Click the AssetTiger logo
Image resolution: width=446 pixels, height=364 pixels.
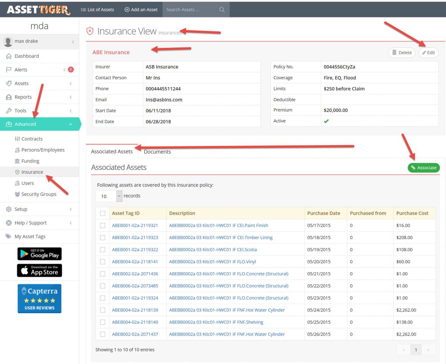click(39, 9)
